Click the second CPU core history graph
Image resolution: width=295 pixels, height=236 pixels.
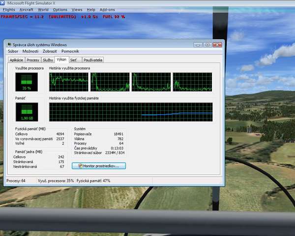(110, 82)
